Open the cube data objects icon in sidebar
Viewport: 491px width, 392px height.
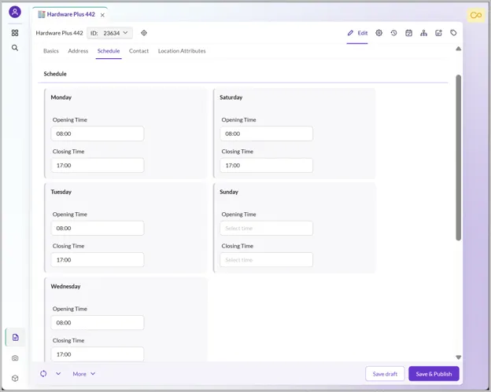15,378
